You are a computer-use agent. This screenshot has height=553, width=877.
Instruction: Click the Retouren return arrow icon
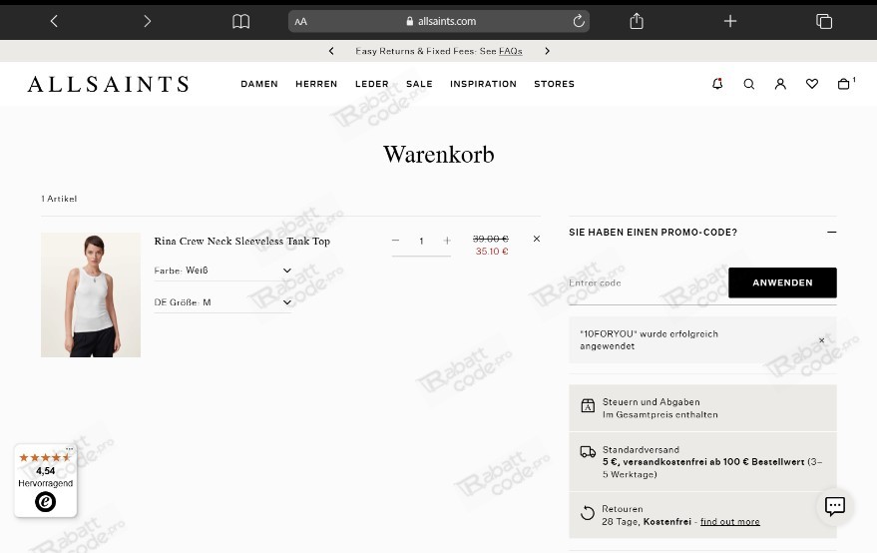(x=588, y=513)
